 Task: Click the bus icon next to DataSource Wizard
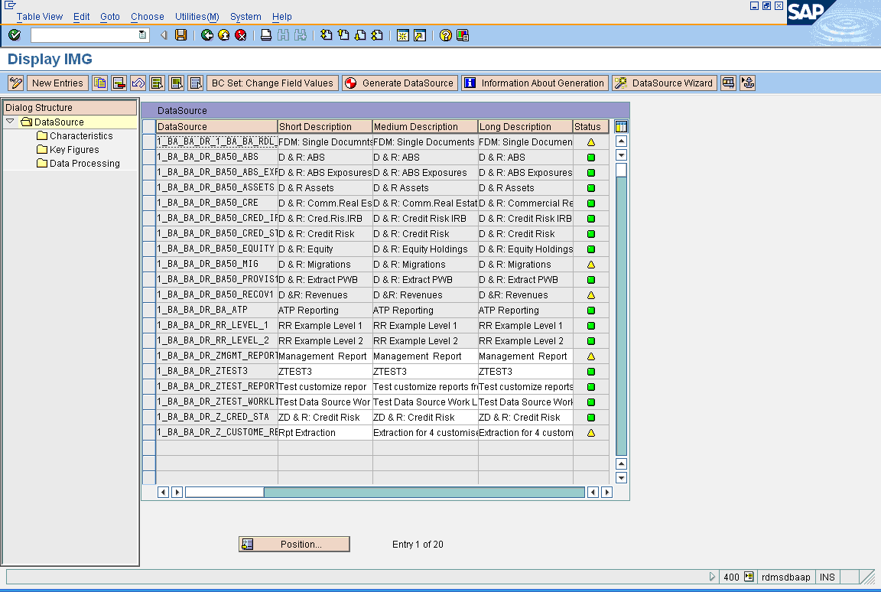[729, 83]
